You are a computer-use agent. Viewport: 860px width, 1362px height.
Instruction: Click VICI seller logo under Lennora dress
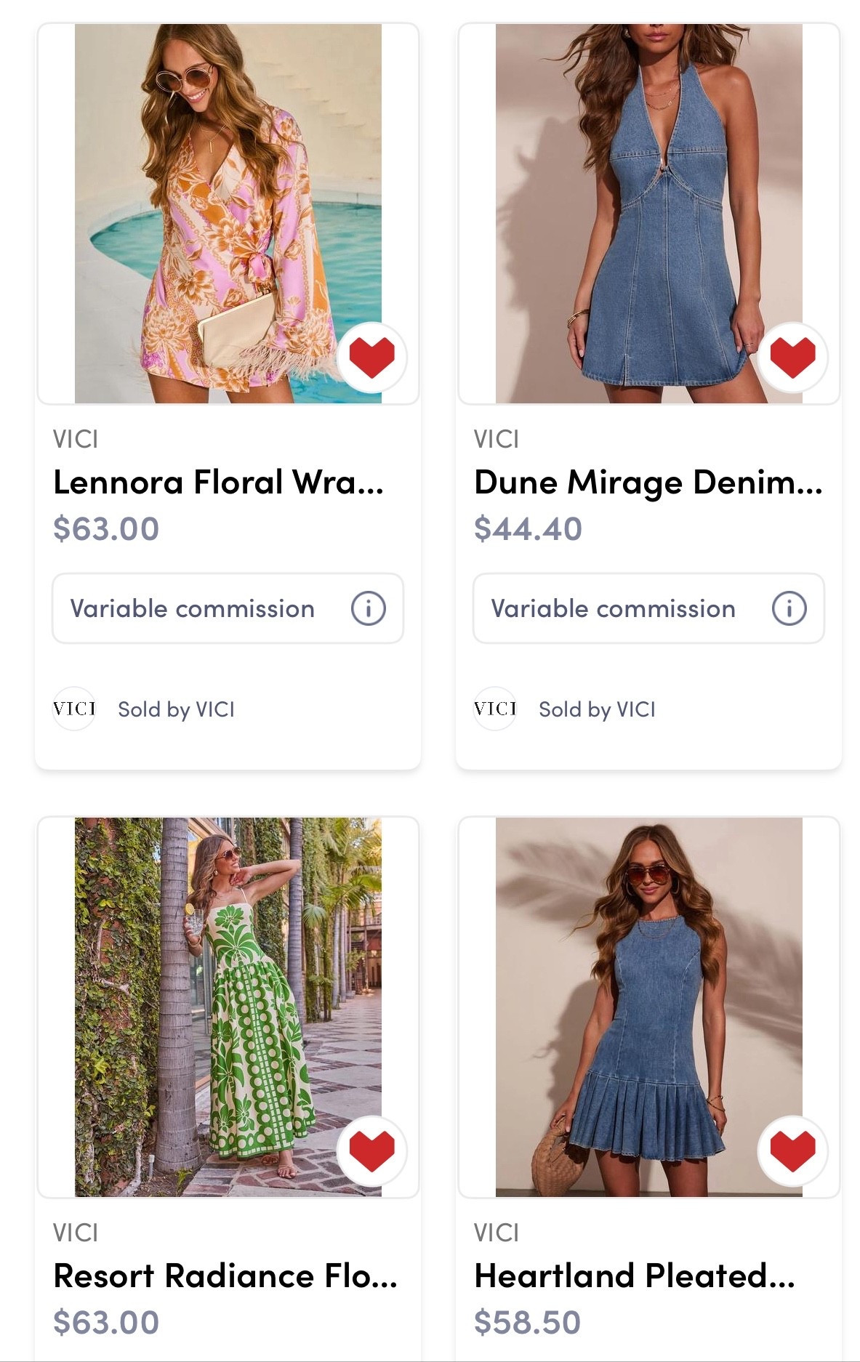point(74,709)
